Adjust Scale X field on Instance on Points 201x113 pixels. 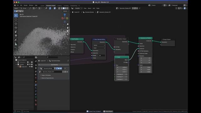(145, 67)
